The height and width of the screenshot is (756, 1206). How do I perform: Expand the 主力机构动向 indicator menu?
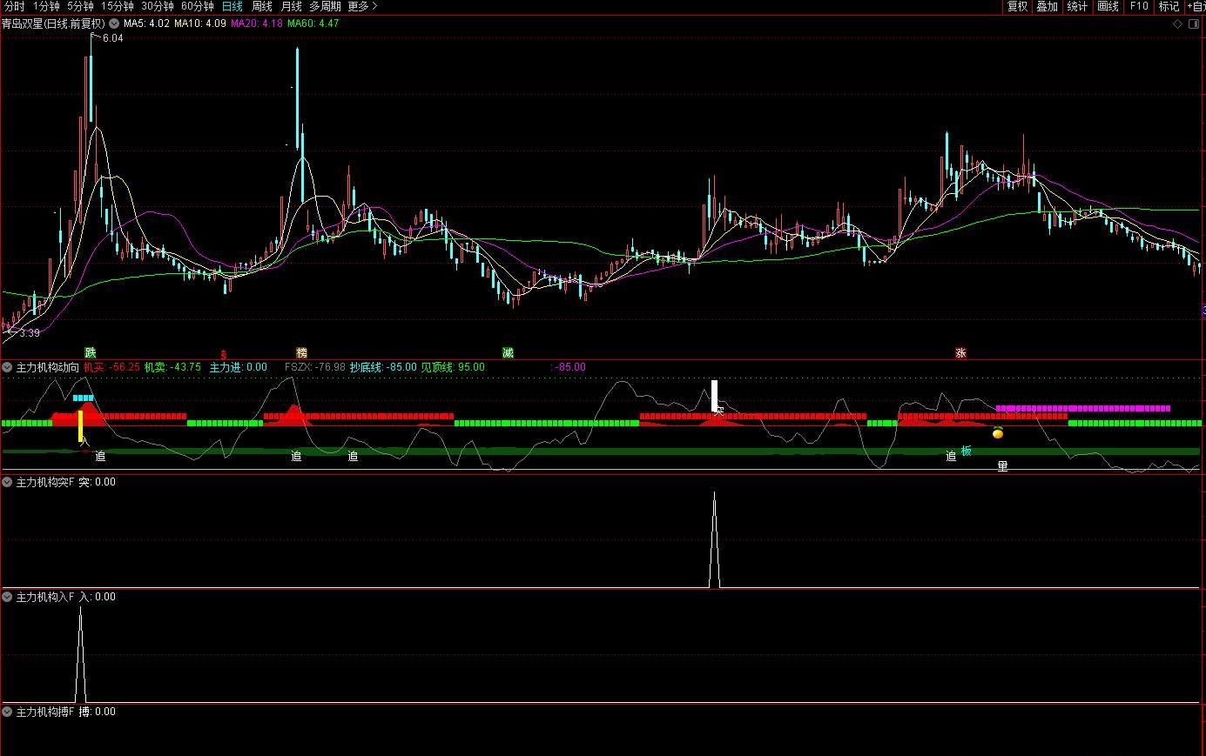pos(8,367)
